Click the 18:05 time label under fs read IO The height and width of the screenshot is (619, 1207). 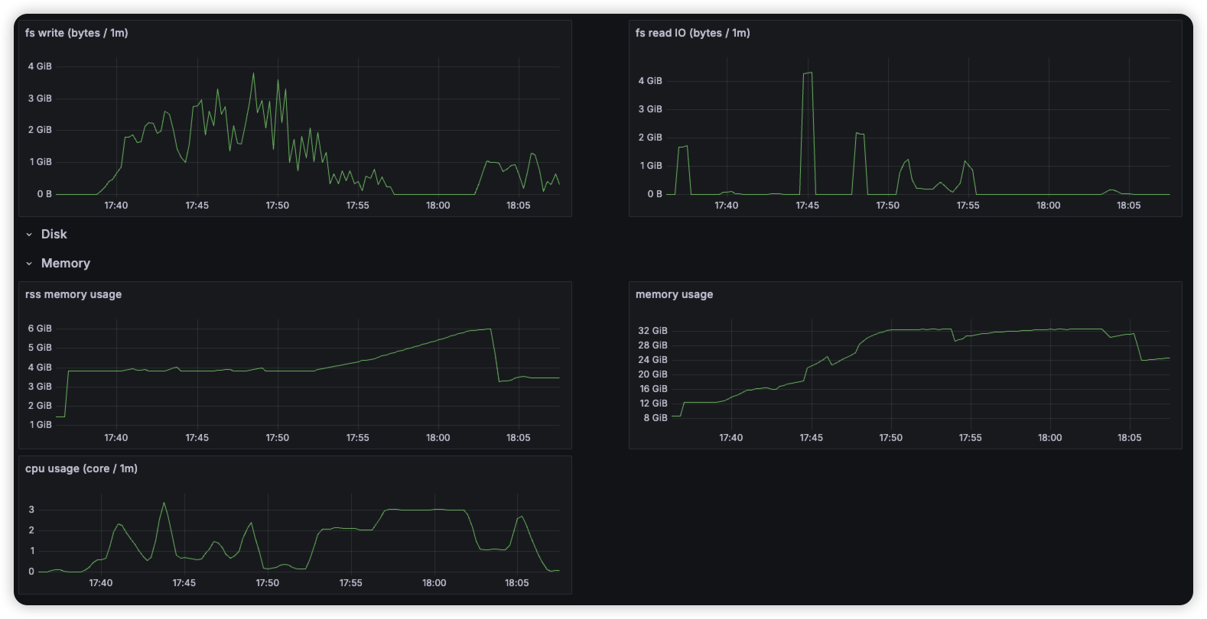1128,206
